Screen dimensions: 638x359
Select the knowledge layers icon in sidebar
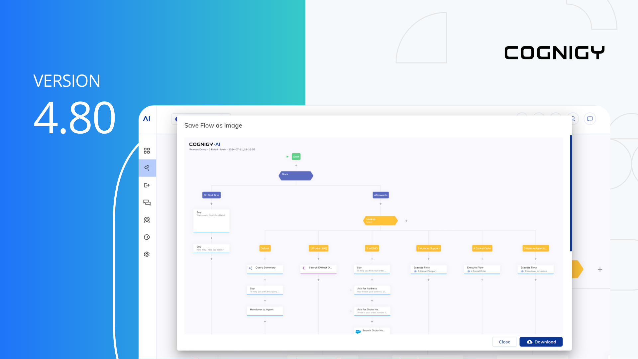[147, 220]
